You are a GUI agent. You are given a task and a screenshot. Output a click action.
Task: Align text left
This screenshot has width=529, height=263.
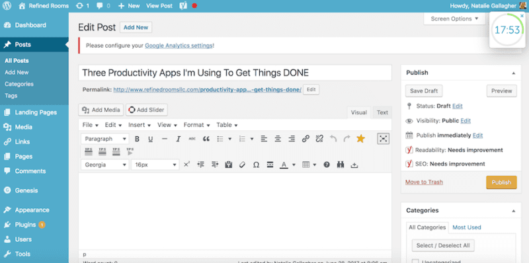[264, 139]
